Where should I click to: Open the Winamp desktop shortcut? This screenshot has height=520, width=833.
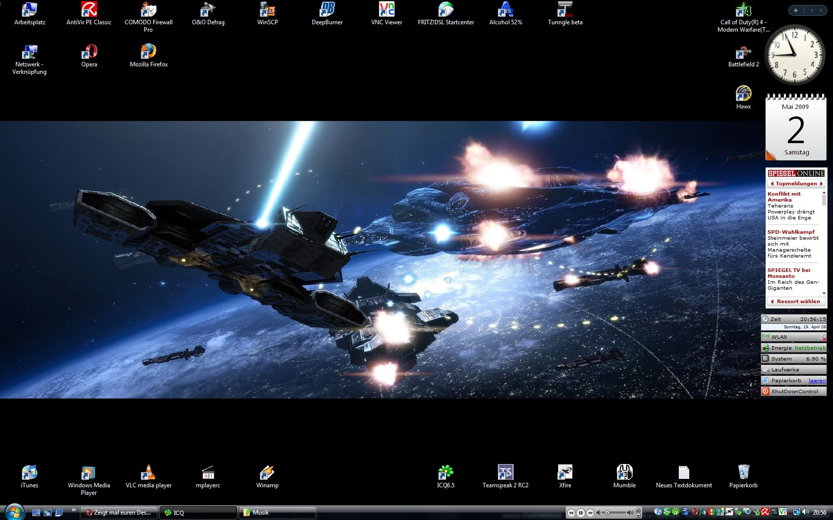click(268, 476)
